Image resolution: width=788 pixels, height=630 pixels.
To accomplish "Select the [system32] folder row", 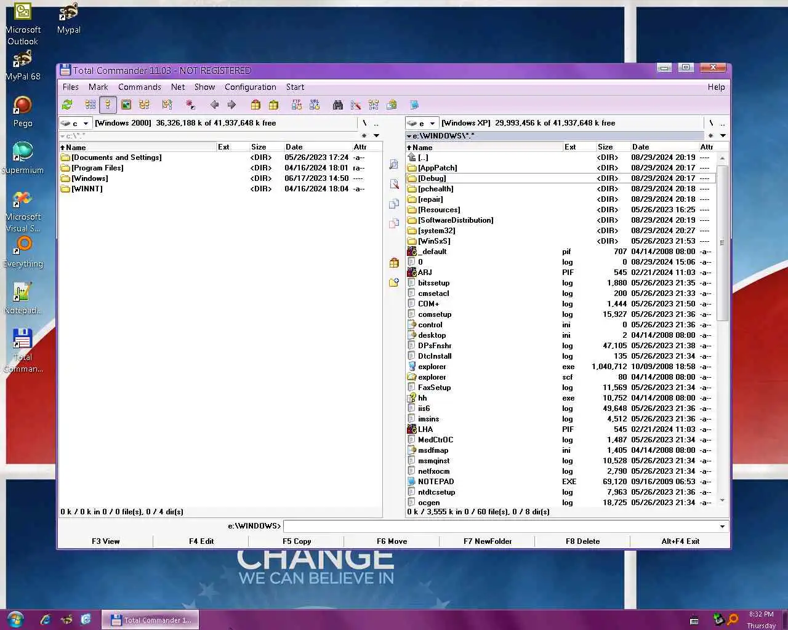I will coord(561,231).
